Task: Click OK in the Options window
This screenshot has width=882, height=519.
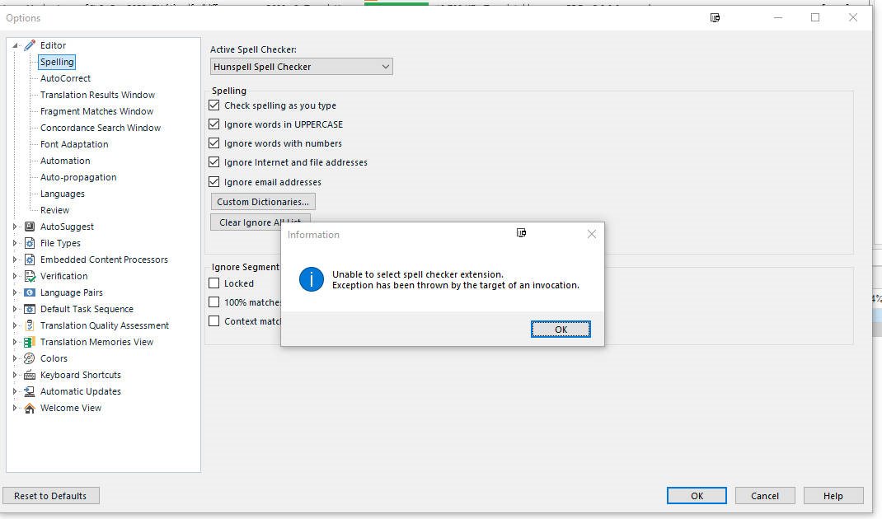Action: [x=697, y=496]
